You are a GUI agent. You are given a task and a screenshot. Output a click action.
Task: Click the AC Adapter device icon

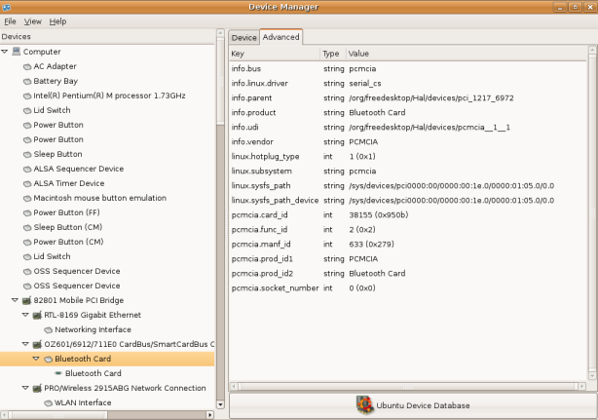coord(27,66)
